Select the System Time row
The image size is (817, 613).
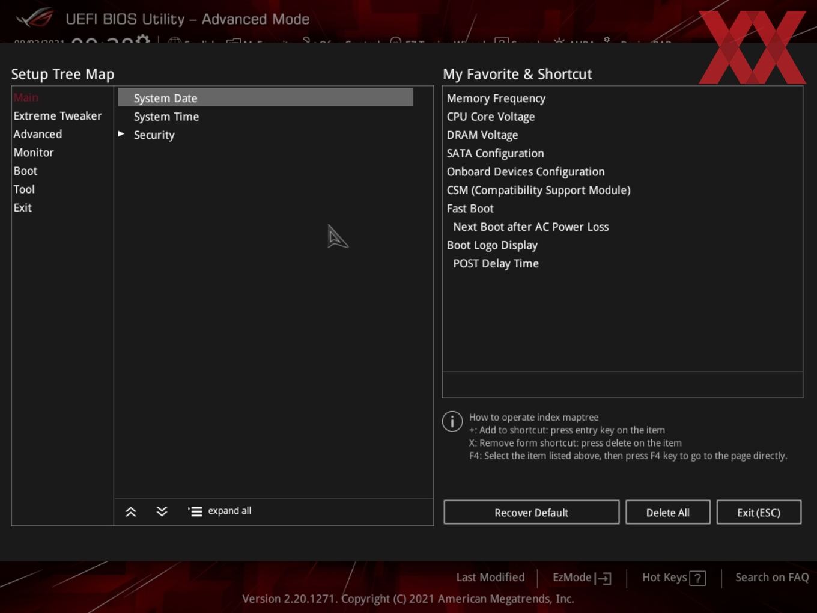tap(266, 117)
